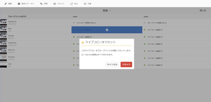Click 閉じる to close the overview
211x102 pixels.
(203, 10)
